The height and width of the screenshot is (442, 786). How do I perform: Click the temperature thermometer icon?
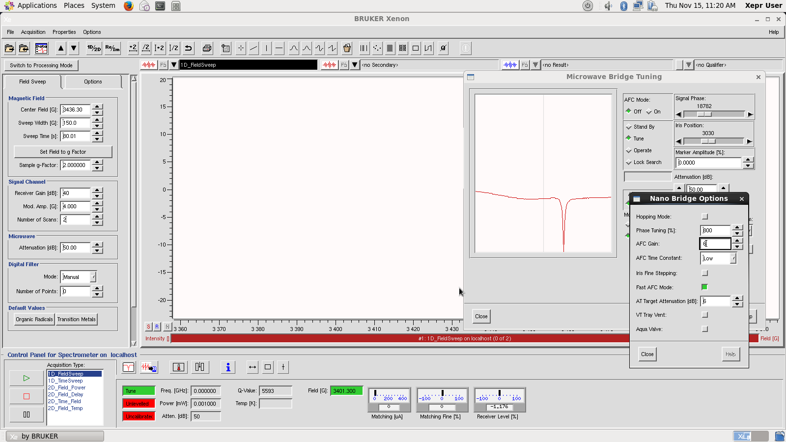click(178, 367)
